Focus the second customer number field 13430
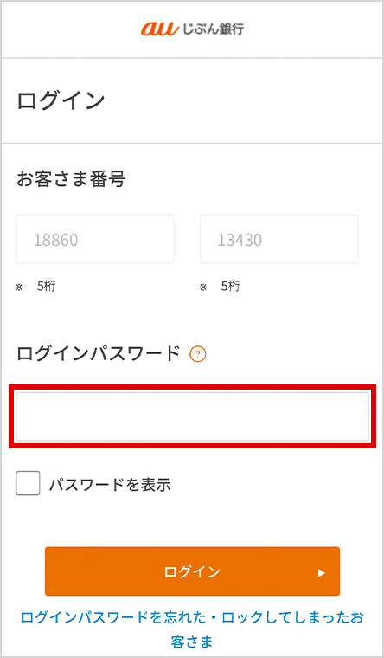The image size is (384, 658). [x=279, y=239]
